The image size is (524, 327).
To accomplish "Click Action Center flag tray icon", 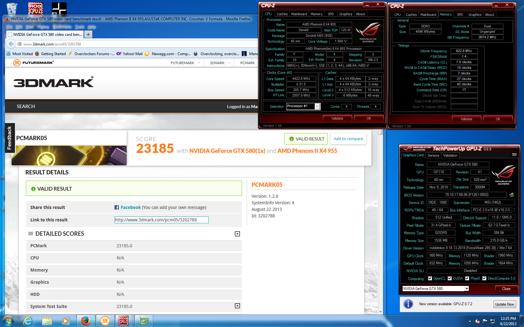I will [485, 321].
